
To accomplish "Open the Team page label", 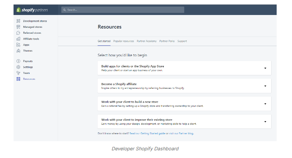I will tap(26, 73).
